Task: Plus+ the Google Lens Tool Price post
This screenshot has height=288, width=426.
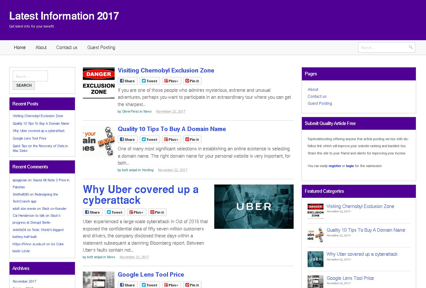Action: [x=171, y=285]
